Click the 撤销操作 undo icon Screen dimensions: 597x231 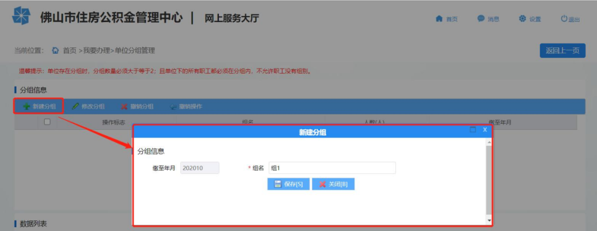(x=174, y=106)
